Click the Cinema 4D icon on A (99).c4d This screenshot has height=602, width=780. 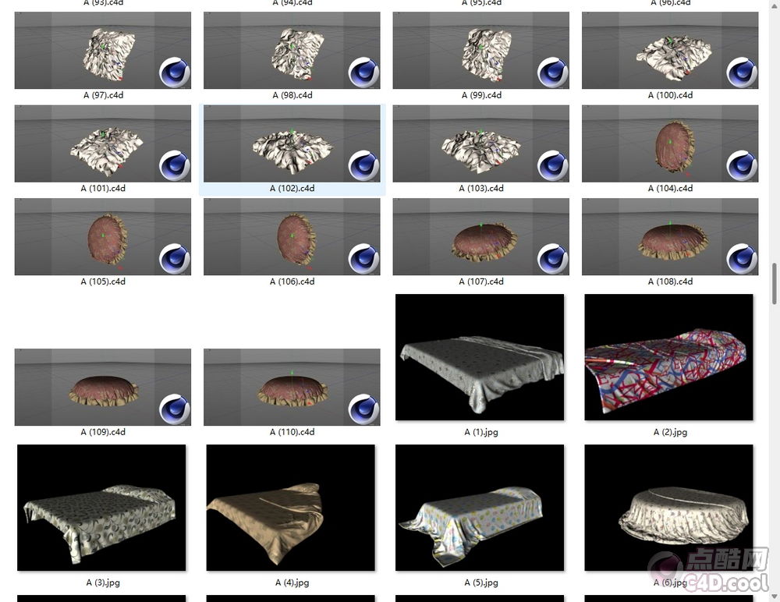point(553,73)
